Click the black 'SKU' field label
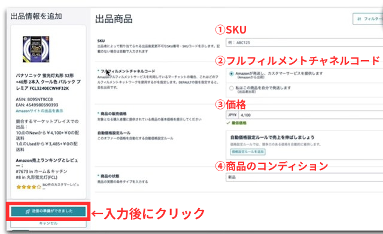 tap(101, 41)
